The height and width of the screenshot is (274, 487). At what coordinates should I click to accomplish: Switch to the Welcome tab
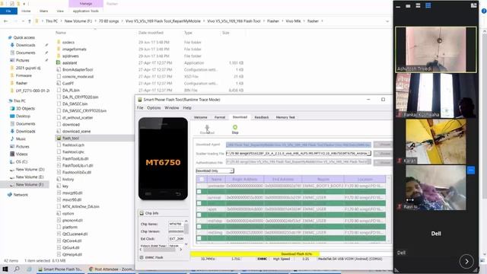pos(200,117)
